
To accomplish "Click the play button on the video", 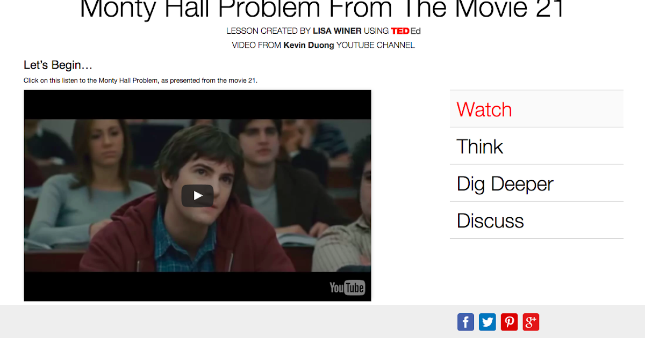I will pos(197,196).
